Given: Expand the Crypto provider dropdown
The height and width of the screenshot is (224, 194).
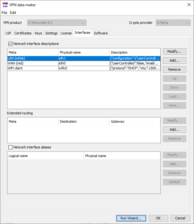Looking at the screenshot, I should click(173, 23).
